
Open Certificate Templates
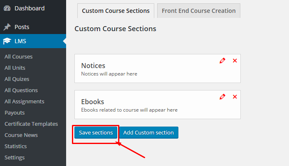[x=31, y=124]
